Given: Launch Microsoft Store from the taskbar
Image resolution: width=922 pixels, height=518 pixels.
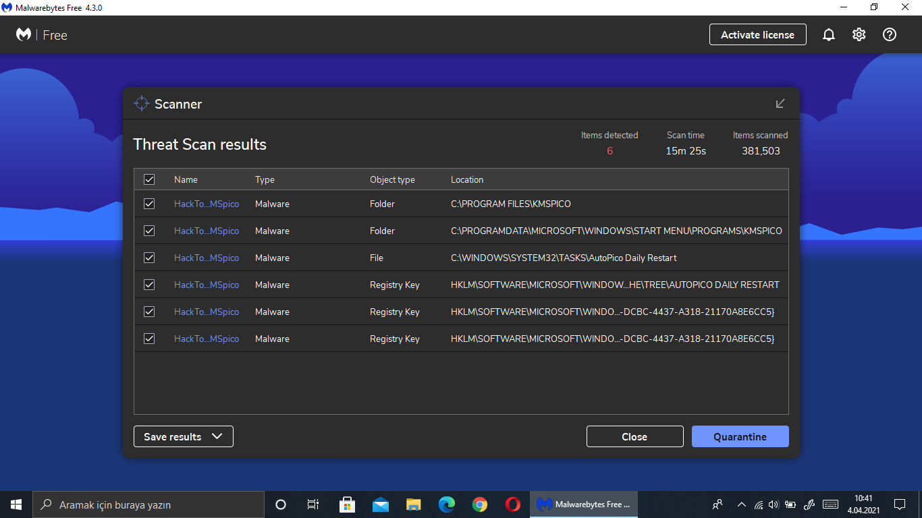Looking at the screenshot, I should (348, 505).
